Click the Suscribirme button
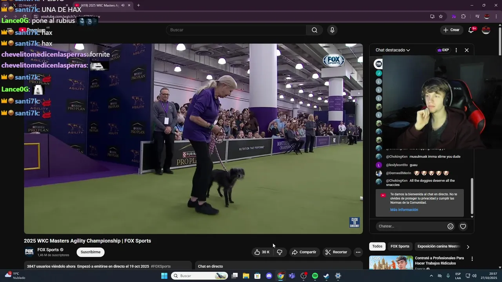 (91, 252)
